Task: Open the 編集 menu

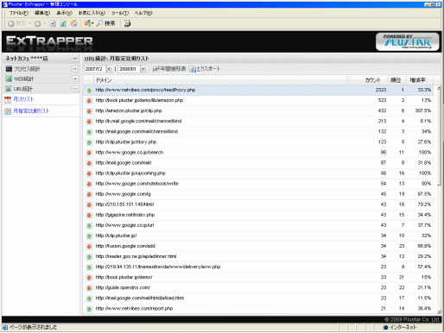Action: click(42, 13)
